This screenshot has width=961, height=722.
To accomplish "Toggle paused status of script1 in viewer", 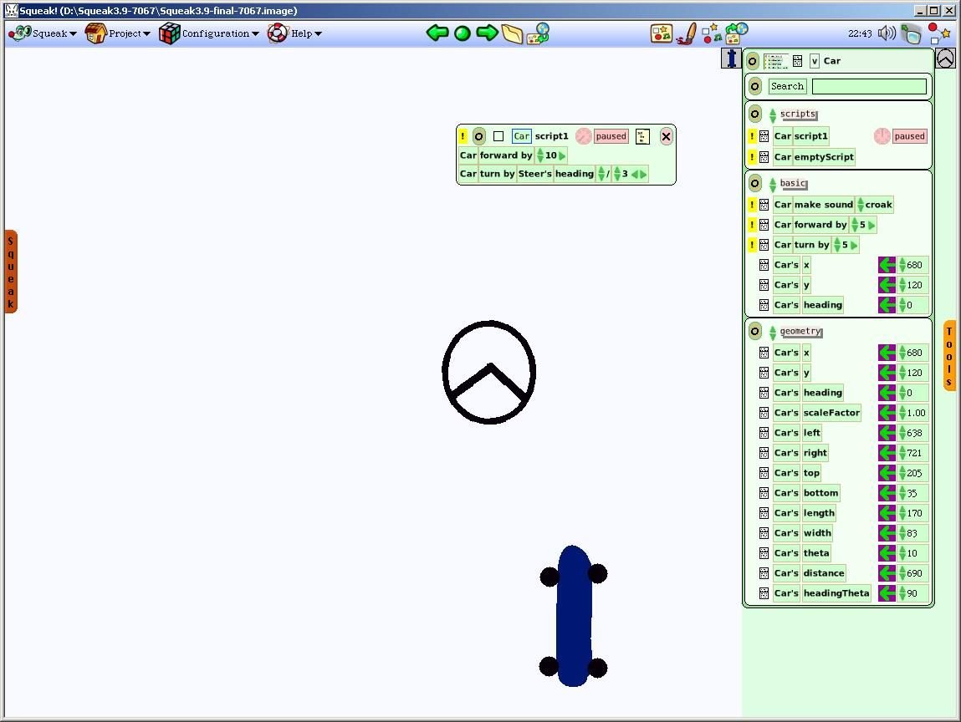I will pos(909,136).
